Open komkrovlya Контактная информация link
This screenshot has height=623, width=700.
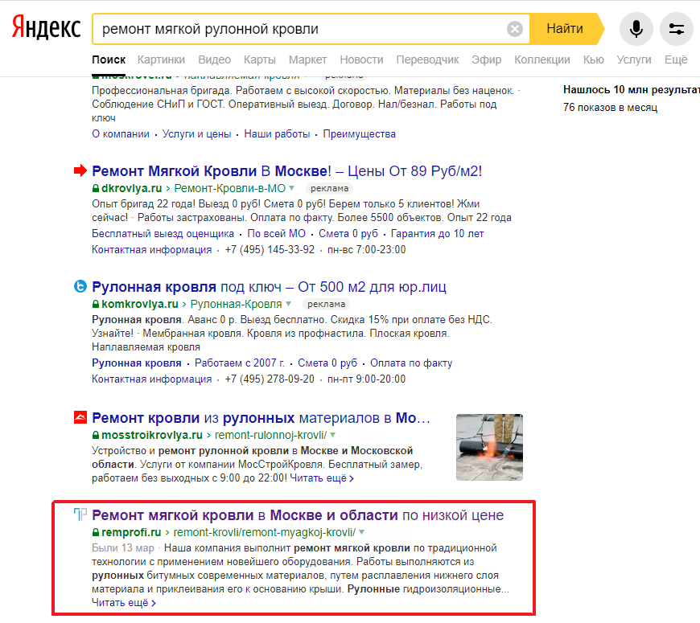point(152,379)
